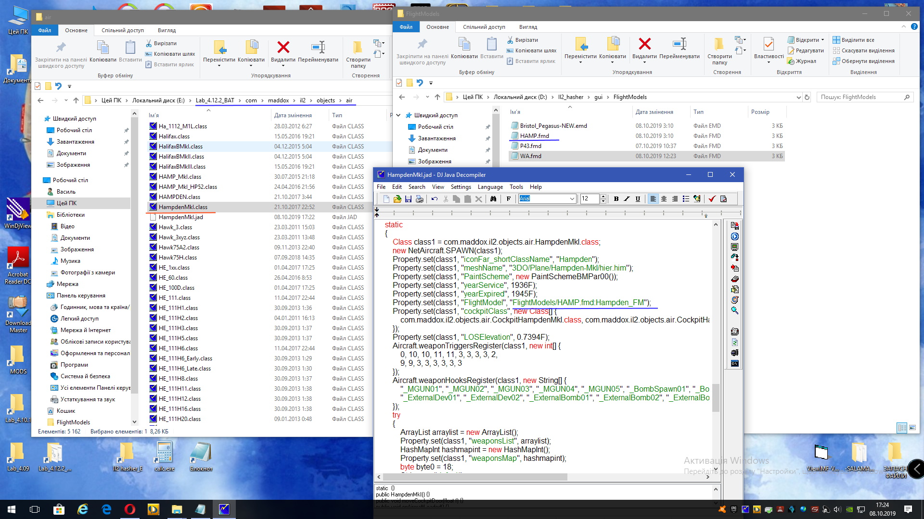The height and width of the screenshot is (519, 924).
Task: Click the center alignment icon
Action: point(664,199)
